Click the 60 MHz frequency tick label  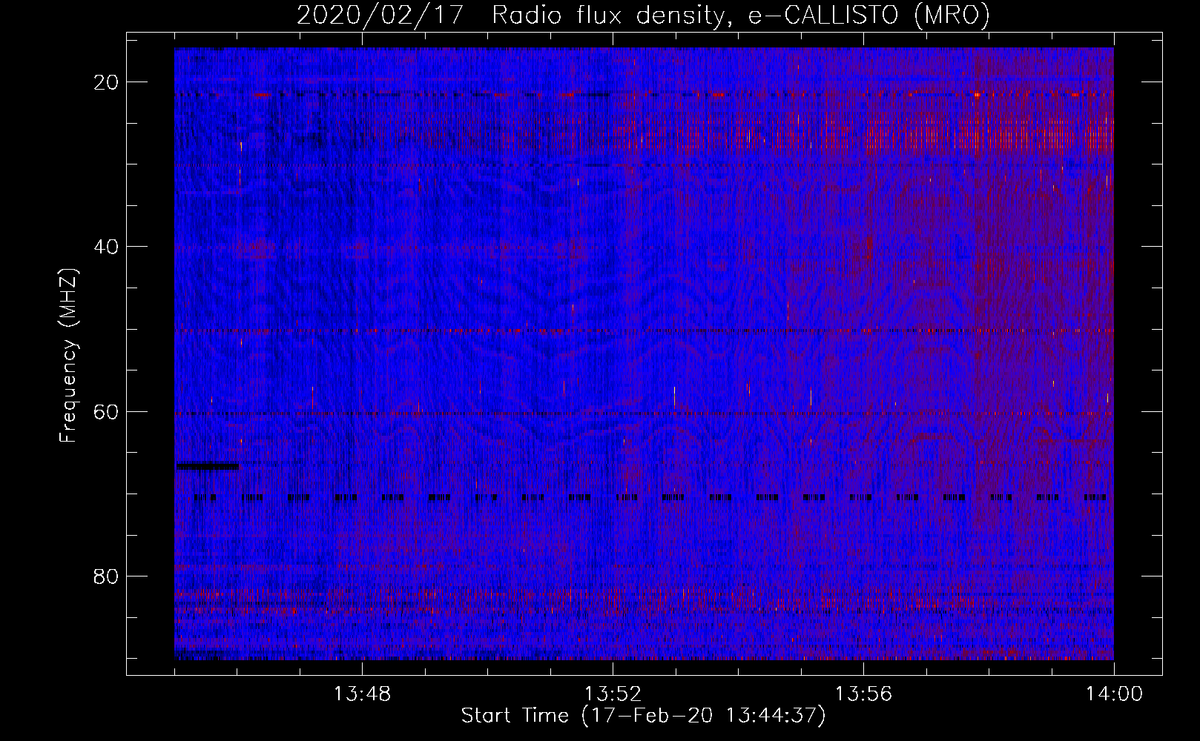tap(107, 411)
